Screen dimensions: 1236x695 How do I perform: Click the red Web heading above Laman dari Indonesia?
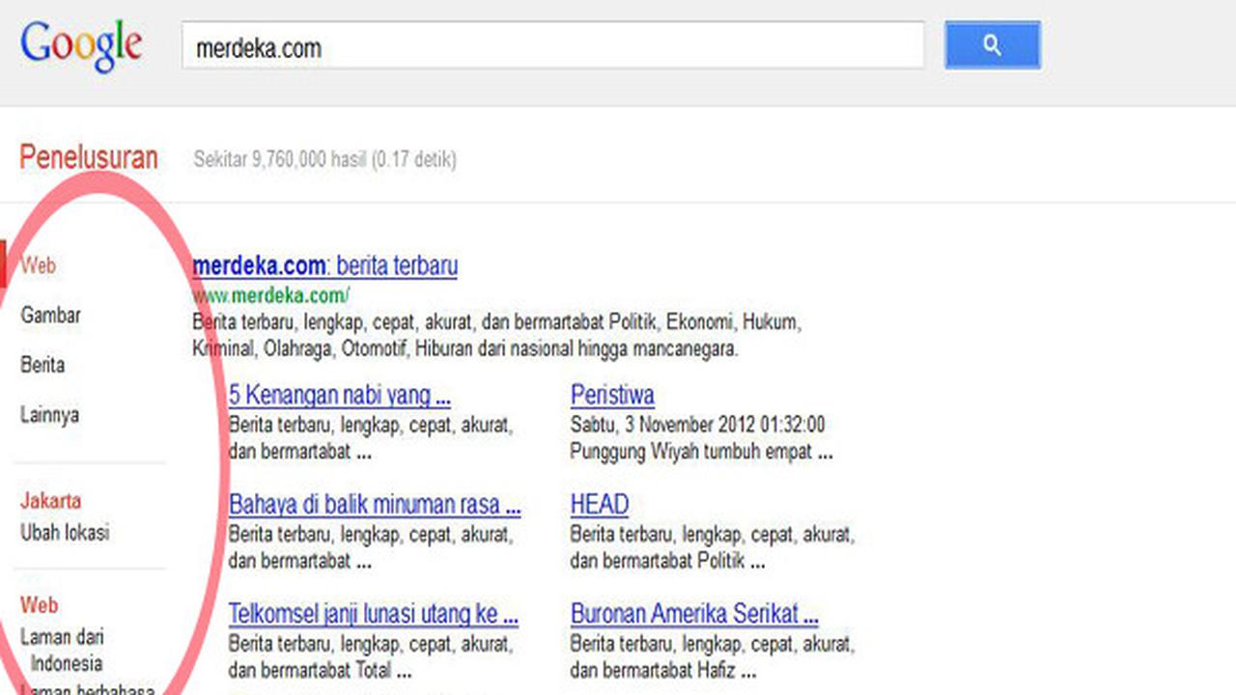pos(40,605)
